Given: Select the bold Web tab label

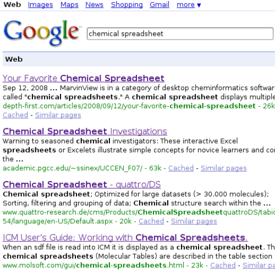Looking at the screenshot, I should (x=12, y=4).
